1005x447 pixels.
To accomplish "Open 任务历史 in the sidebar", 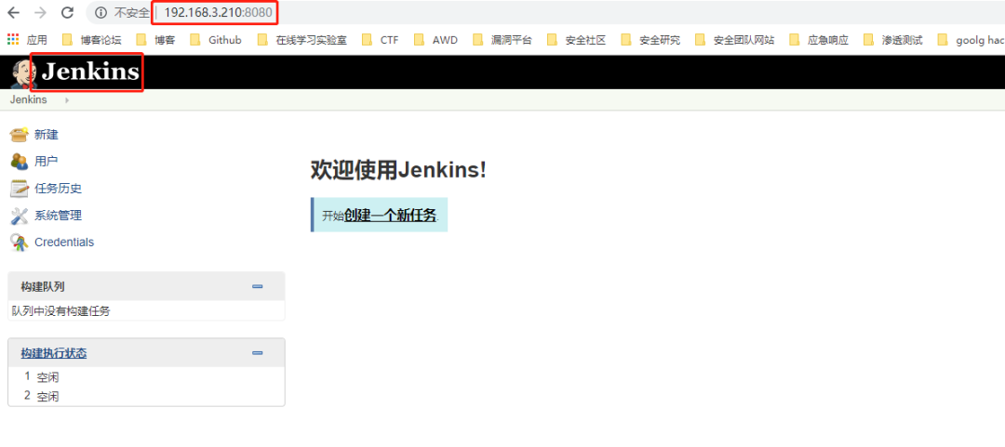I will pos(58,189).
